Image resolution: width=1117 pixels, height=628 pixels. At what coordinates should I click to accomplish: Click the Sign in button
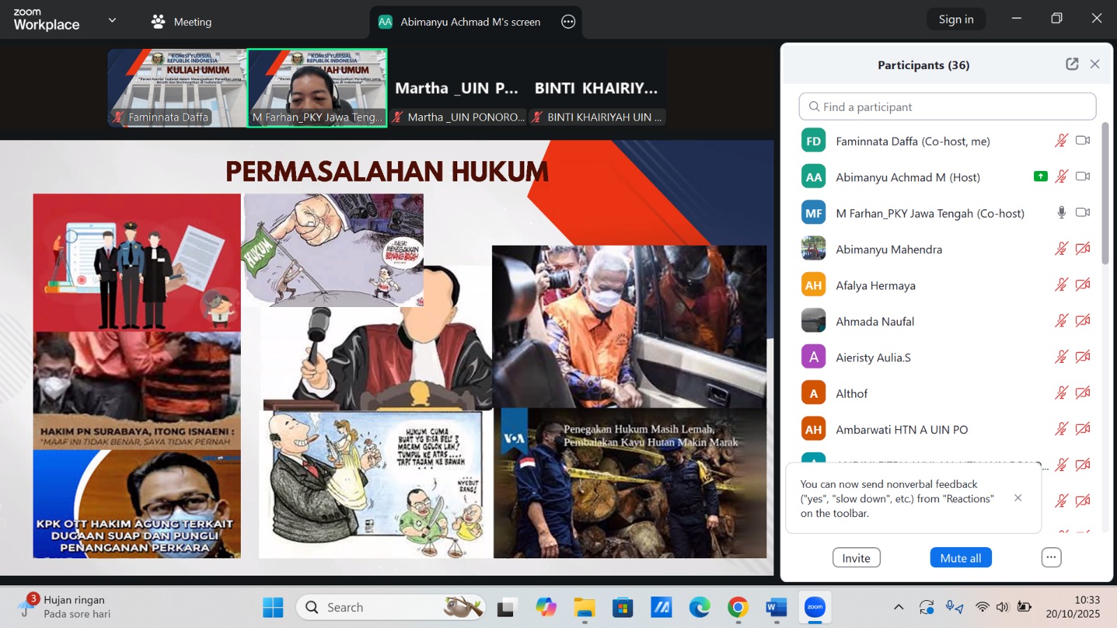click(x=956, y=19)
